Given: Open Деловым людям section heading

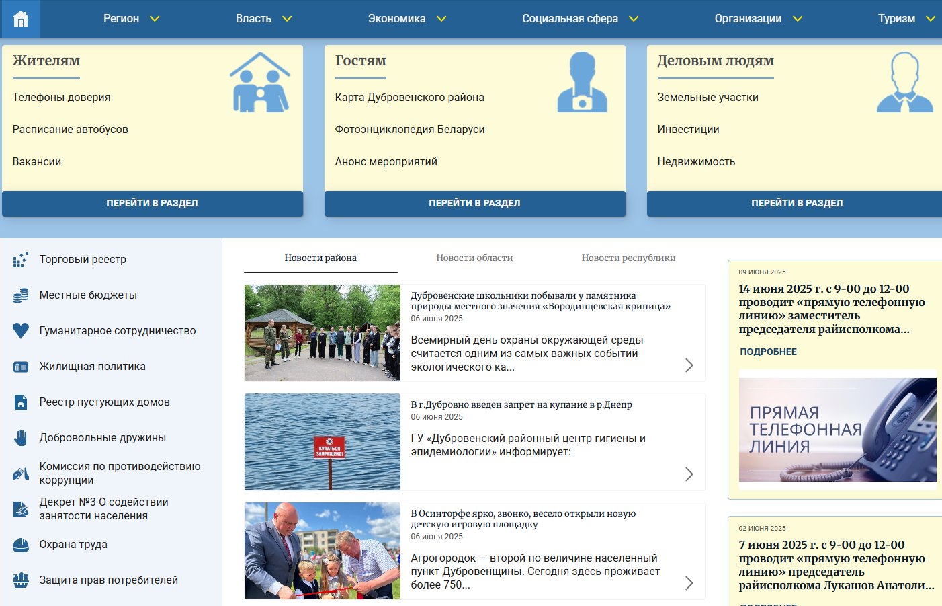Looking at the screenshot, I should pos(716,61).
